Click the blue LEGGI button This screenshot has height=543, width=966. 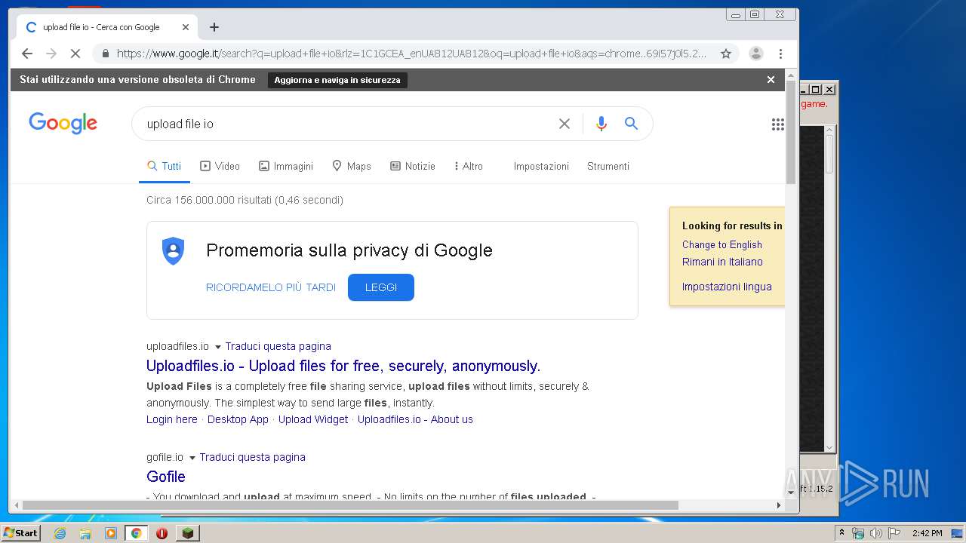380,287
